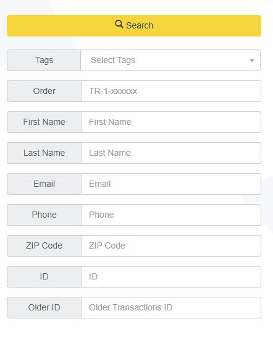Click the Order label box
The width and height of the screenshot is (273, 337).
pyautogui.click(x=44, y=91)
